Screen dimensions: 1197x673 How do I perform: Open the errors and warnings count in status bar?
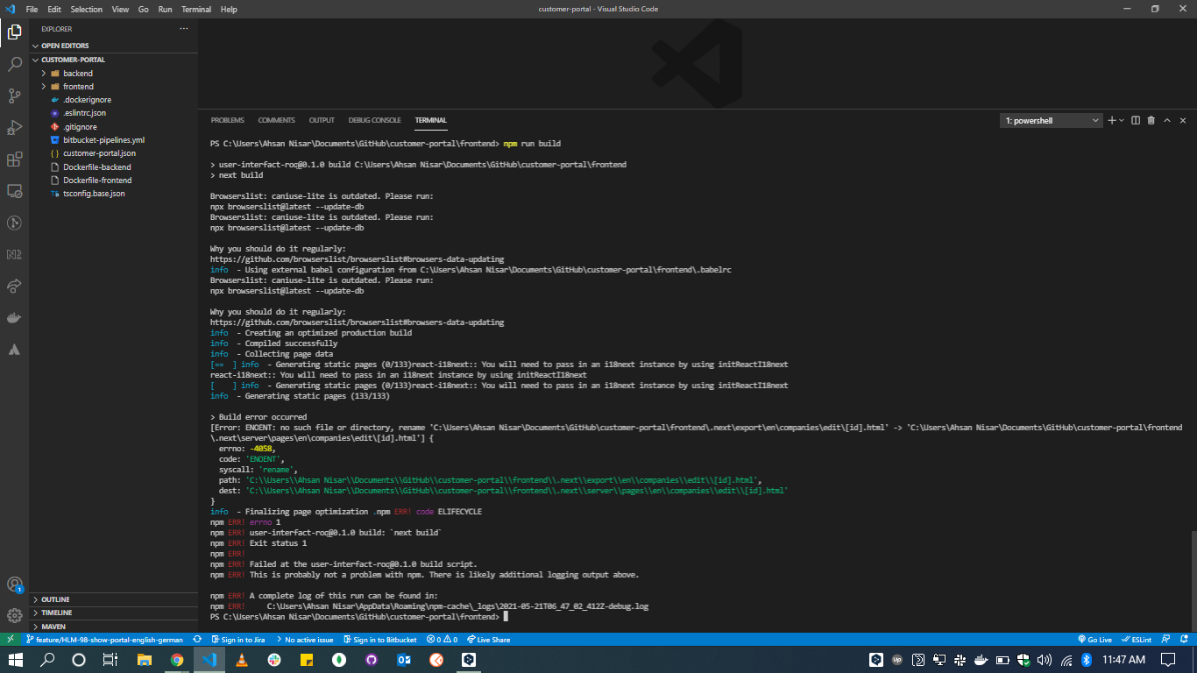(442, 640)
